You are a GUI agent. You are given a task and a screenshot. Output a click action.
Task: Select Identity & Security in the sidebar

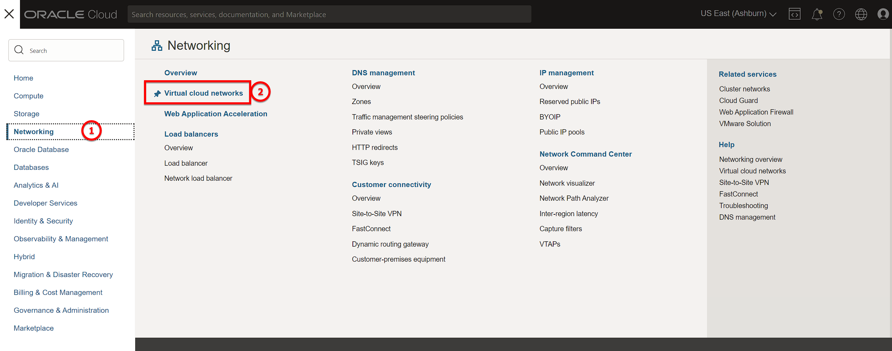(x=43, y=221)
